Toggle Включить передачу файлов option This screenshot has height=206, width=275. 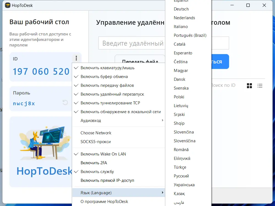point(119,85)
